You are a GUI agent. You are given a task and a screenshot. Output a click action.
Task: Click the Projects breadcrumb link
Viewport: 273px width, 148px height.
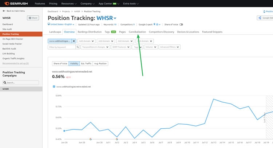(66, 11)
